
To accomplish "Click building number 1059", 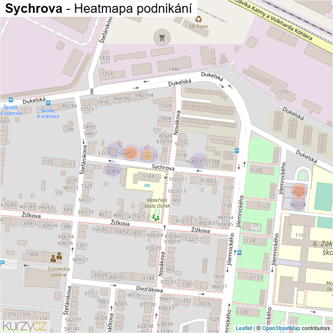I will pos(219,277).
